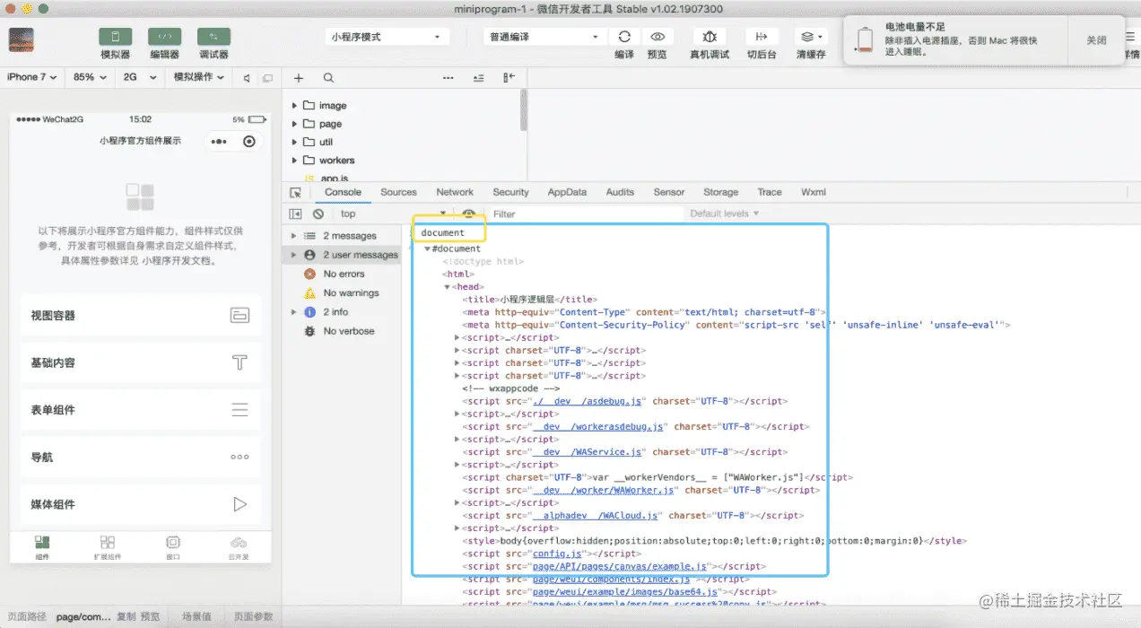1141x628 pixels.
Task: Toggle the simulator mute speaker icon
Action: point(247,78)
